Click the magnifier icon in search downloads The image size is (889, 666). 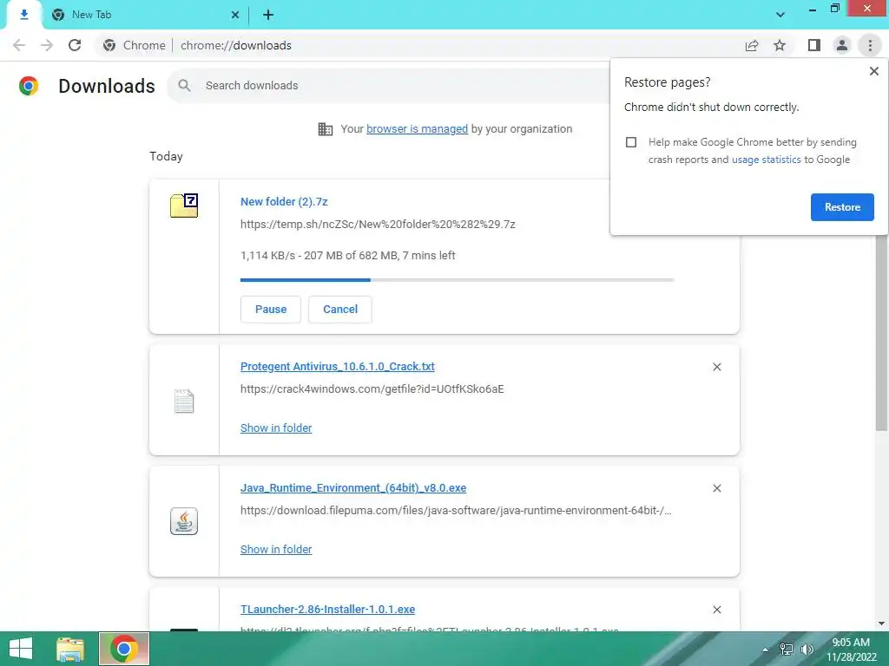pos(184,86)
